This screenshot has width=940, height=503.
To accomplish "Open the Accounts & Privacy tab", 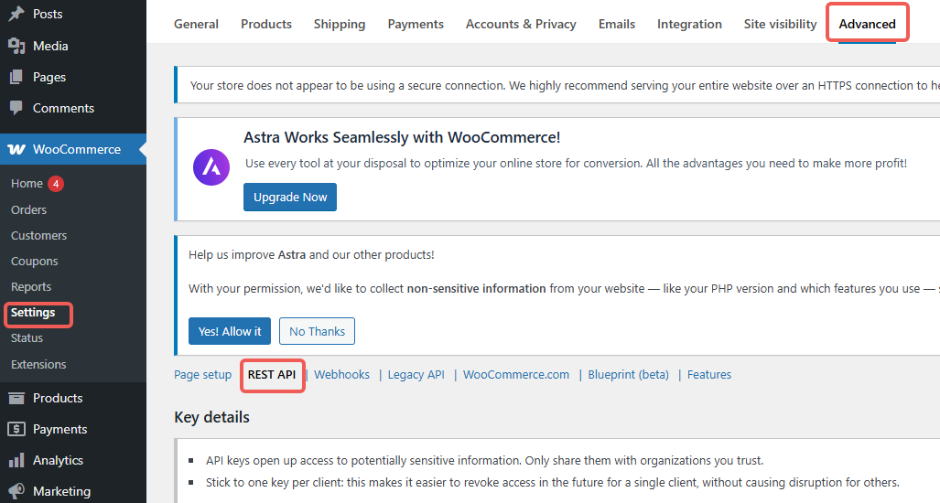I will 521,24.
